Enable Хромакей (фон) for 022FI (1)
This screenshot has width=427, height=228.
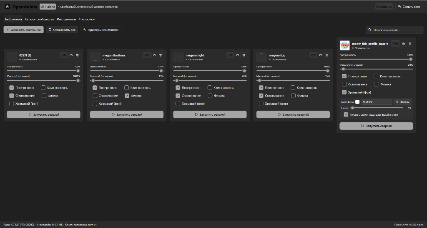click(x=11, y=104)
